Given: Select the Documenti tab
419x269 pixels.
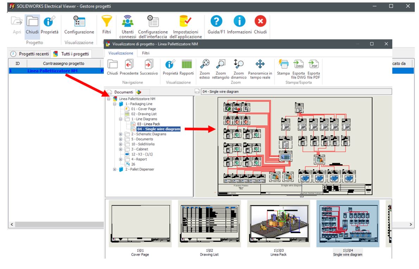Looking at the screenshot, I should [120, 92].
